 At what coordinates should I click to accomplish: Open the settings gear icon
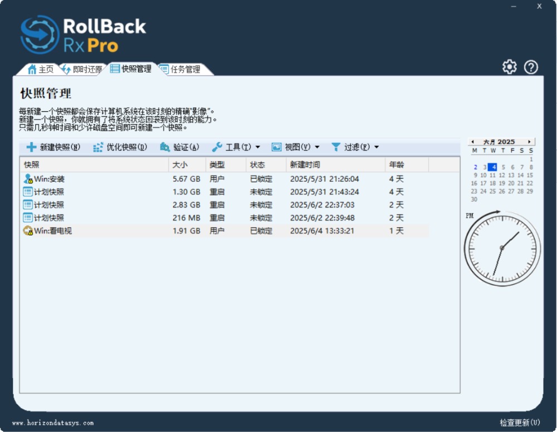509,67
